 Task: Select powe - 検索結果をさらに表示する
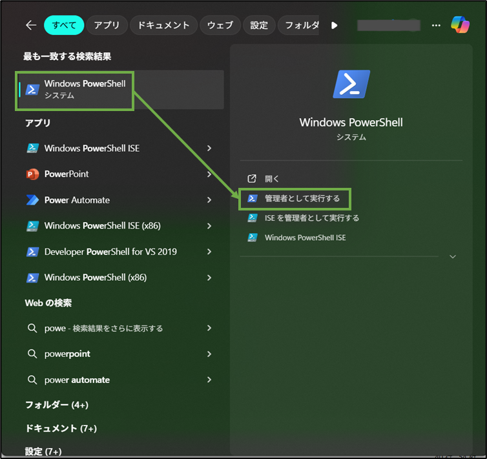119,328
